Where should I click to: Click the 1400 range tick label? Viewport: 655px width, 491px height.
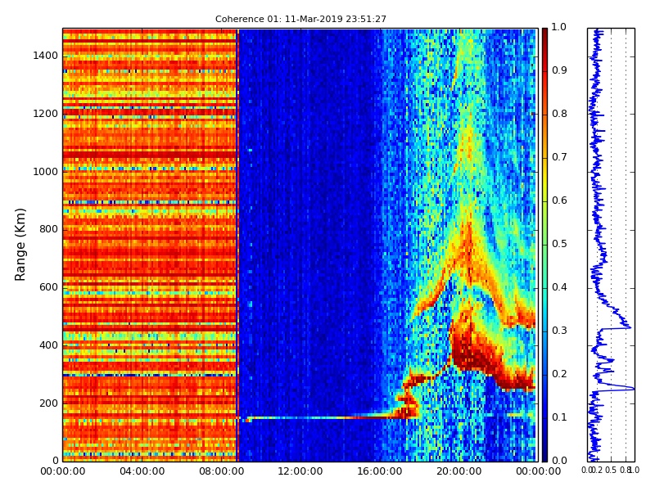point(46,56)
